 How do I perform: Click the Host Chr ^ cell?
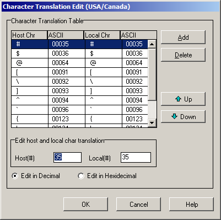[x=30, y=100]
